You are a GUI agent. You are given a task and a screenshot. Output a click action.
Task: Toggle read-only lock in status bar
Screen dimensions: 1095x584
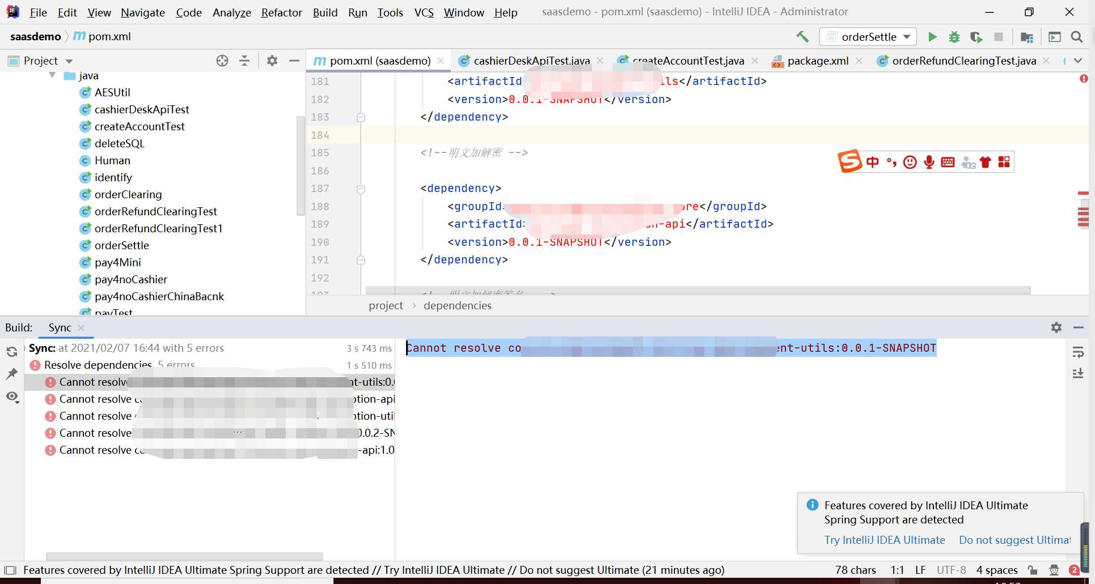[1033, 570]
